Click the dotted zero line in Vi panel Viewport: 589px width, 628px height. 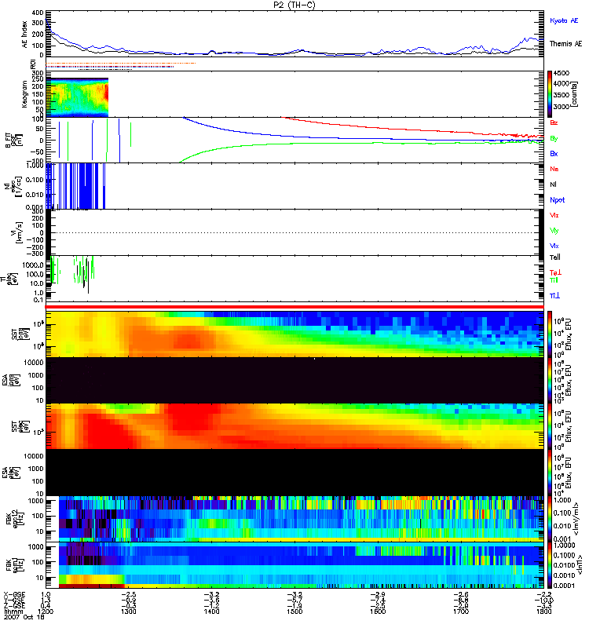tap(294, 232)
